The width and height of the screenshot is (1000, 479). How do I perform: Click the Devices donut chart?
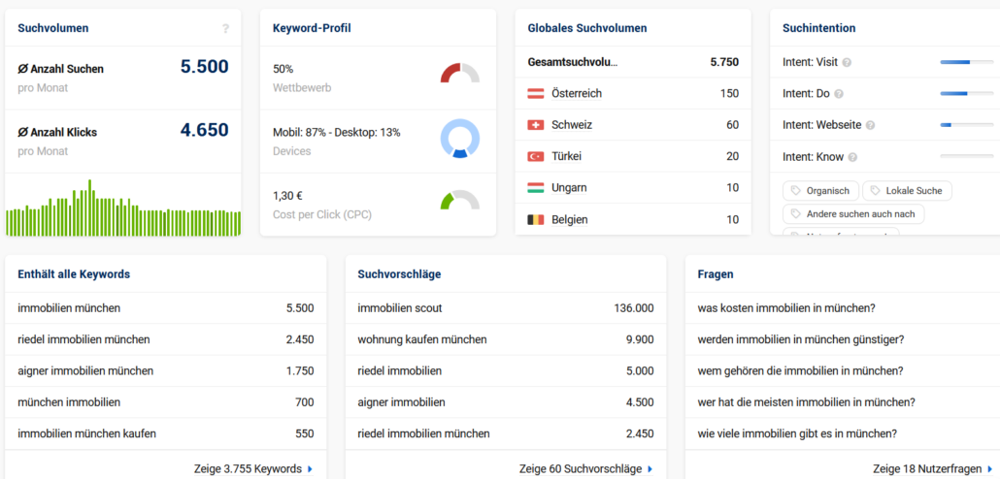[460, 139]
